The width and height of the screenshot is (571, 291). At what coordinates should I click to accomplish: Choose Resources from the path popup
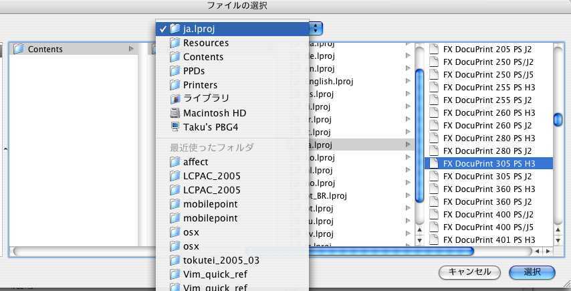[x=205, y=43]
